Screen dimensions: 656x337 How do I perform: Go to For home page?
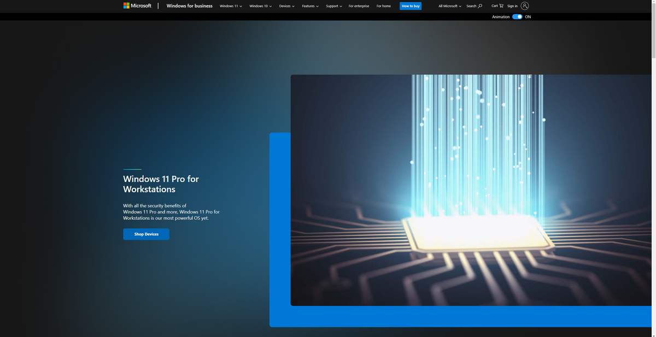384,6
